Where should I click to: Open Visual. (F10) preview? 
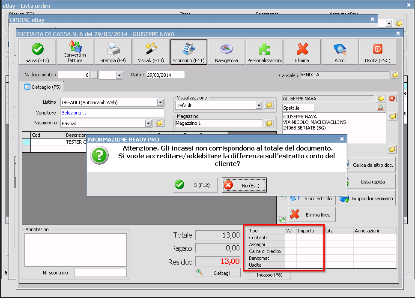tap(151, 52)
